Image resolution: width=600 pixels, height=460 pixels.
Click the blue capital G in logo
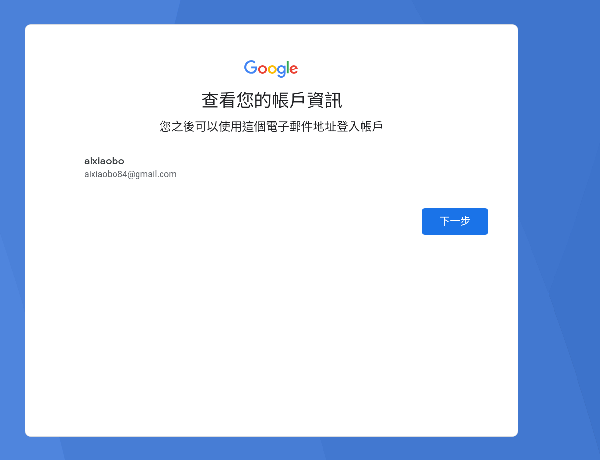251,68
